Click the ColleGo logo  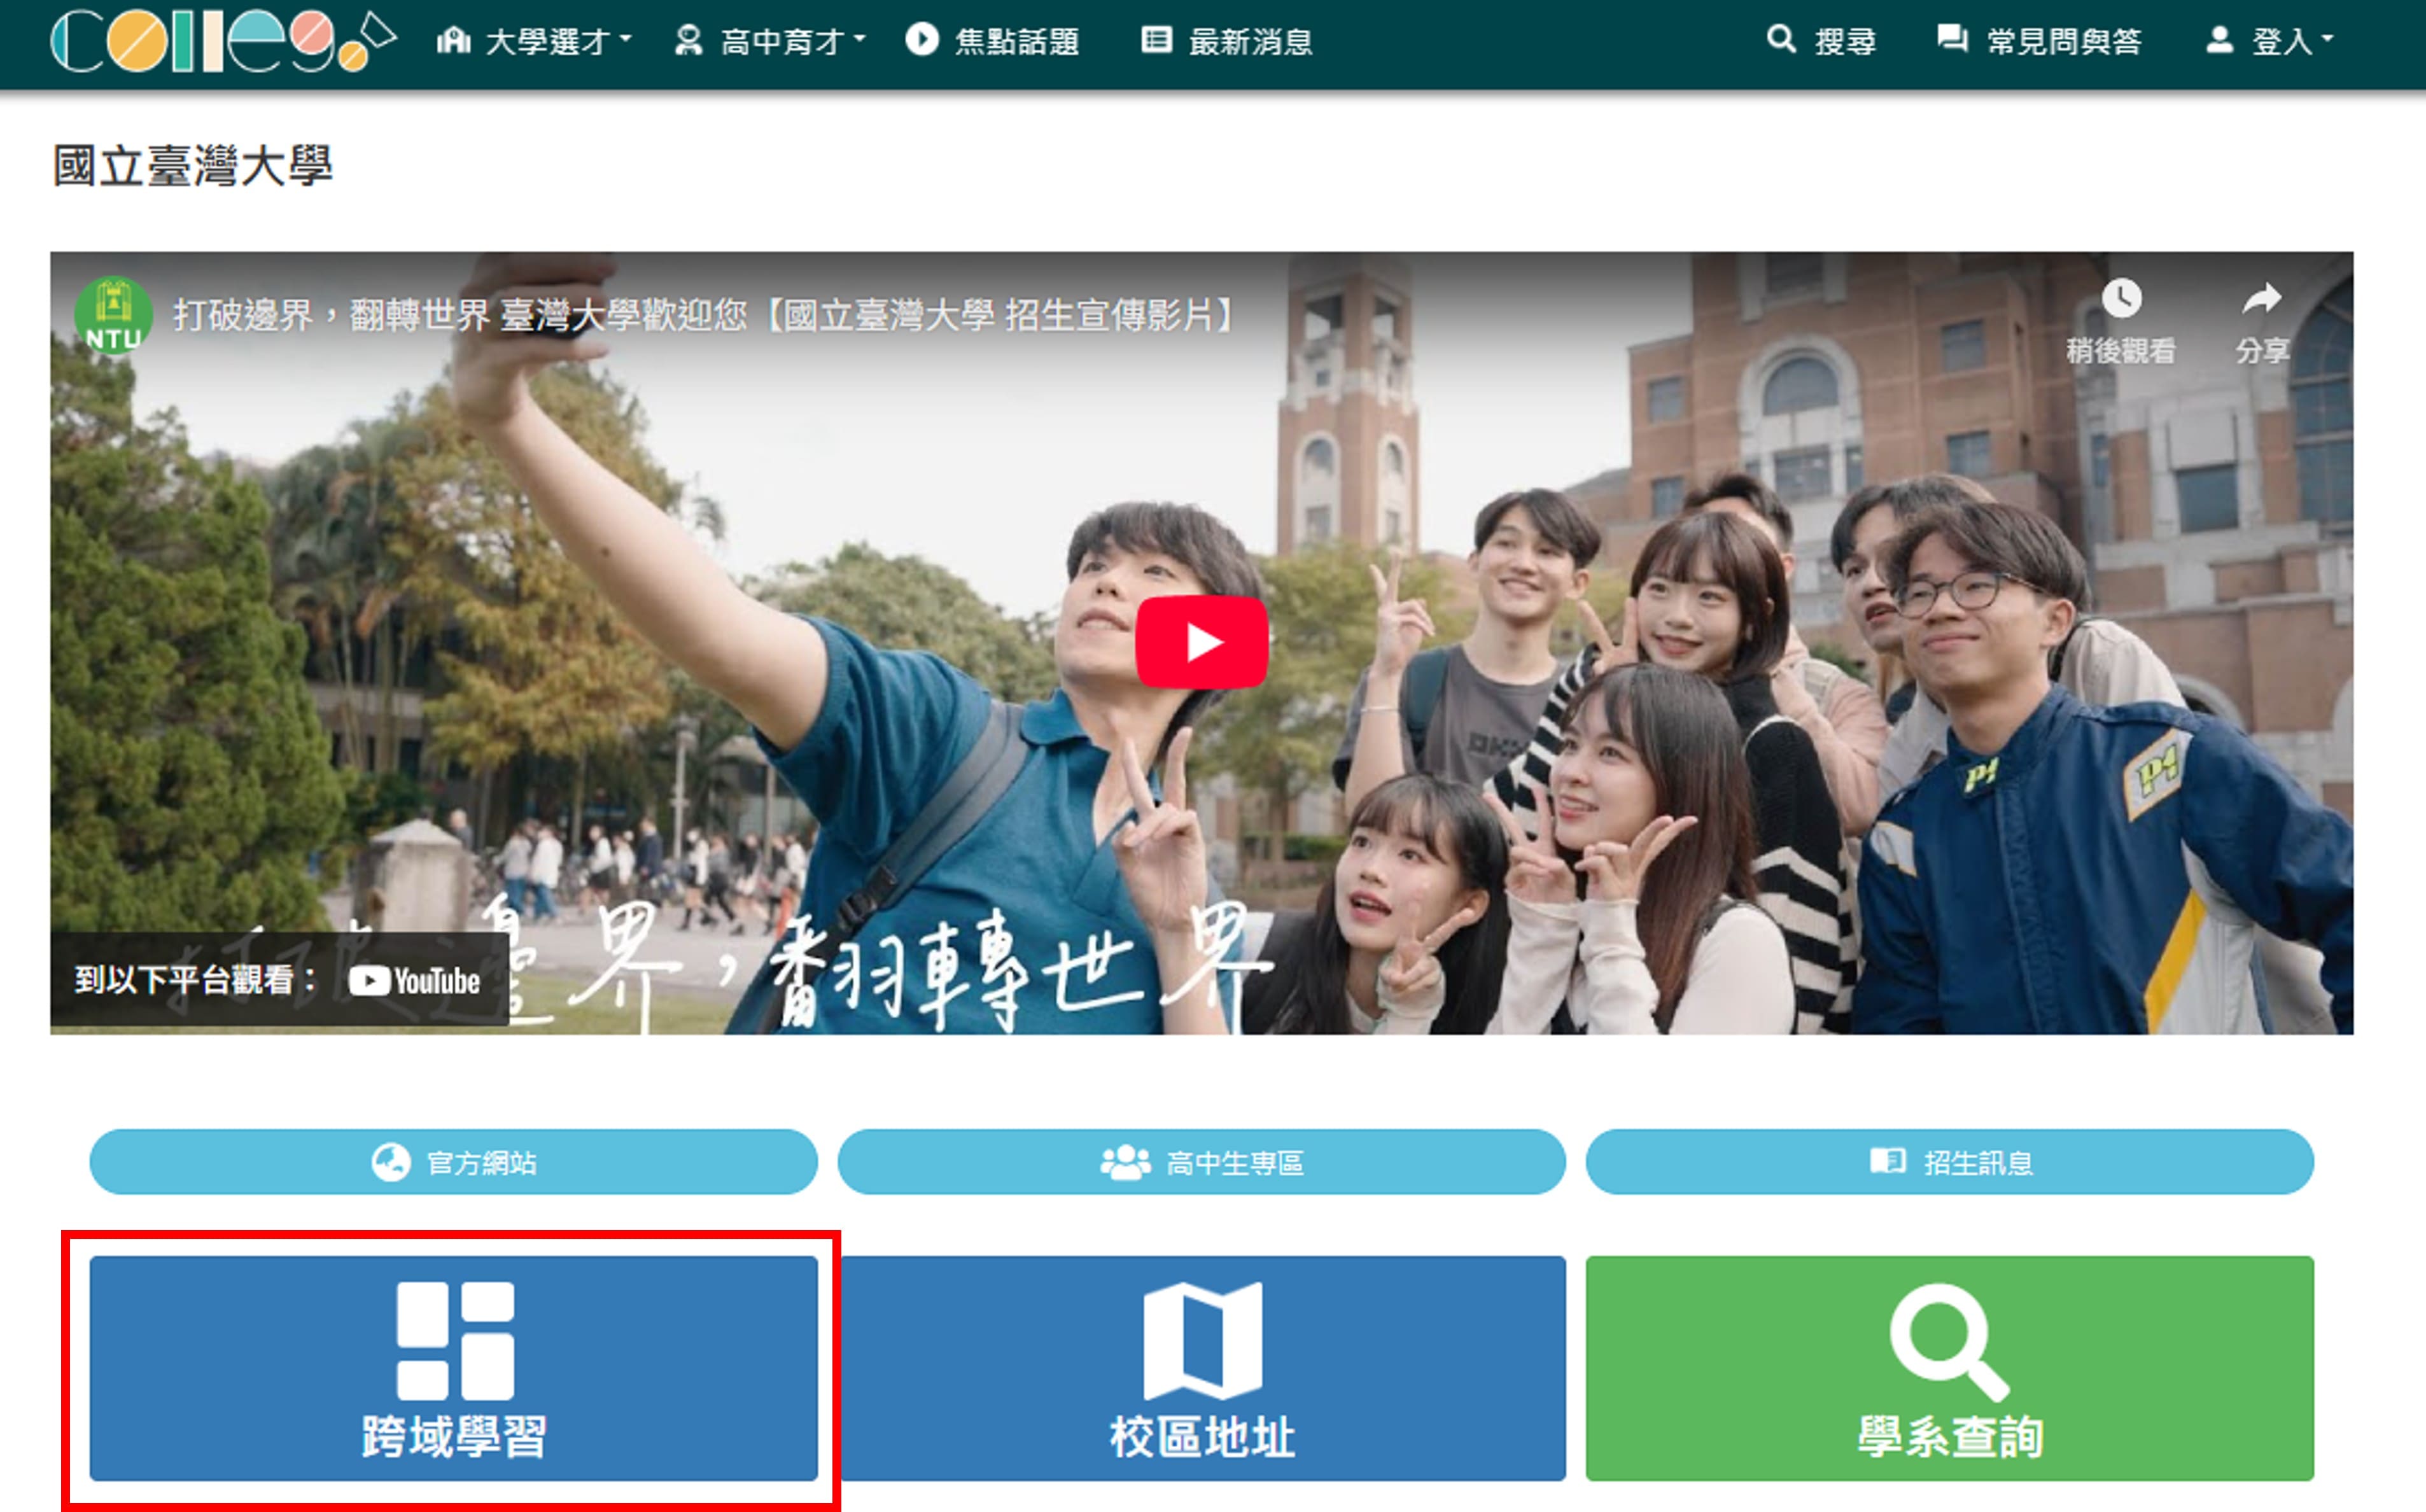[222, 42]
